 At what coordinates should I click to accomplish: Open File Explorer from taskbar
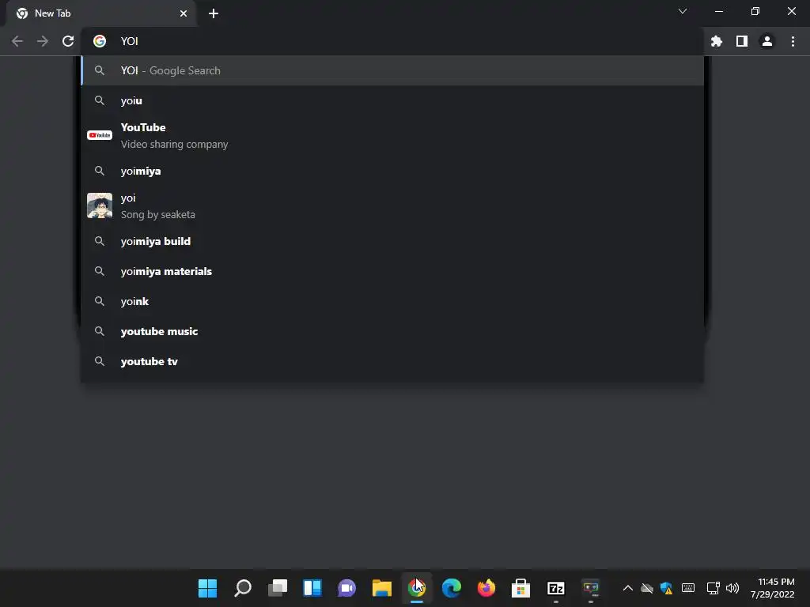coord(382,588)
